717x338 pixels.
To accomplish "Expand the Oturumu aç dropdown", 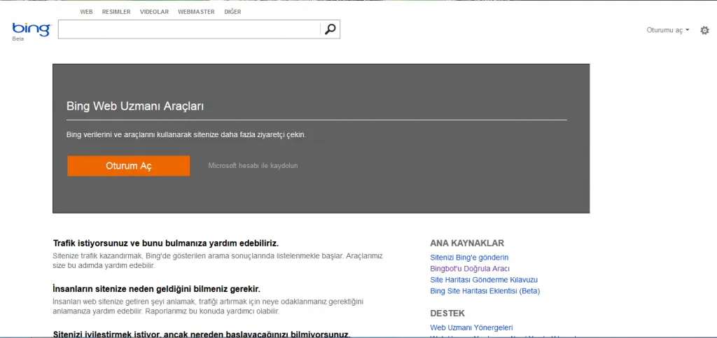I will [667, 30].
